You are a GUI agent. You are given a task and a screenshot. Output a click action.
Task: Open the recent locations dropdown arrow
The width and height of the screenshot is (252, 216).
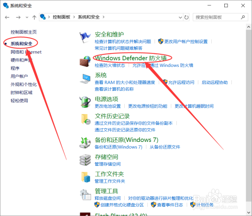tap(27, 17)
